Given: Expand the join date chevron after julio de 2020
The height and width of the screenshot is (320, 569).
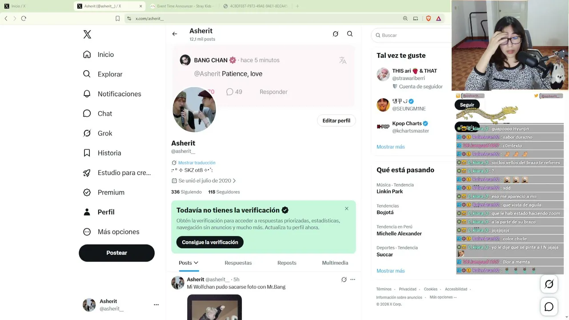Looking at the screenshot, I should (234, 181).
